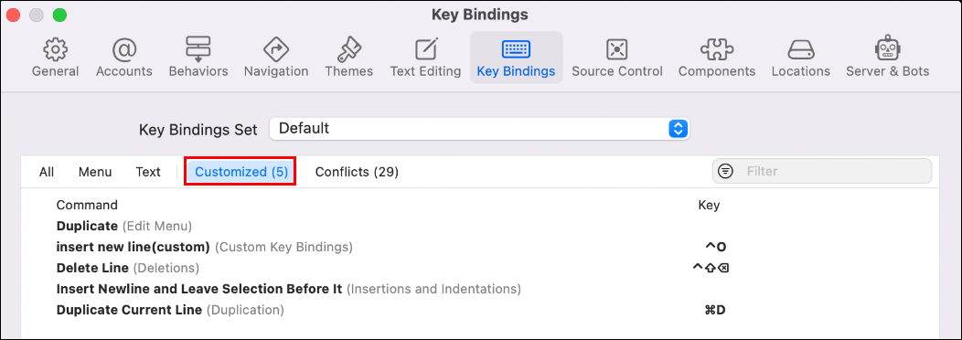Select the Delete Line command row
The height and width of the screenshot is (340, 962).
click(480, 268)
